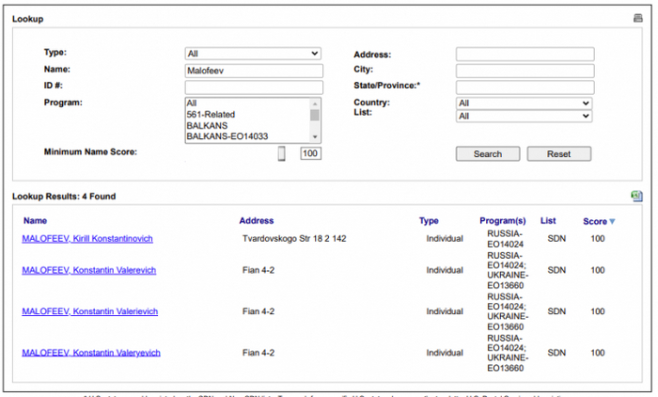Click Fian 4-2 address in Valerevich row

[x=258, y=270]
